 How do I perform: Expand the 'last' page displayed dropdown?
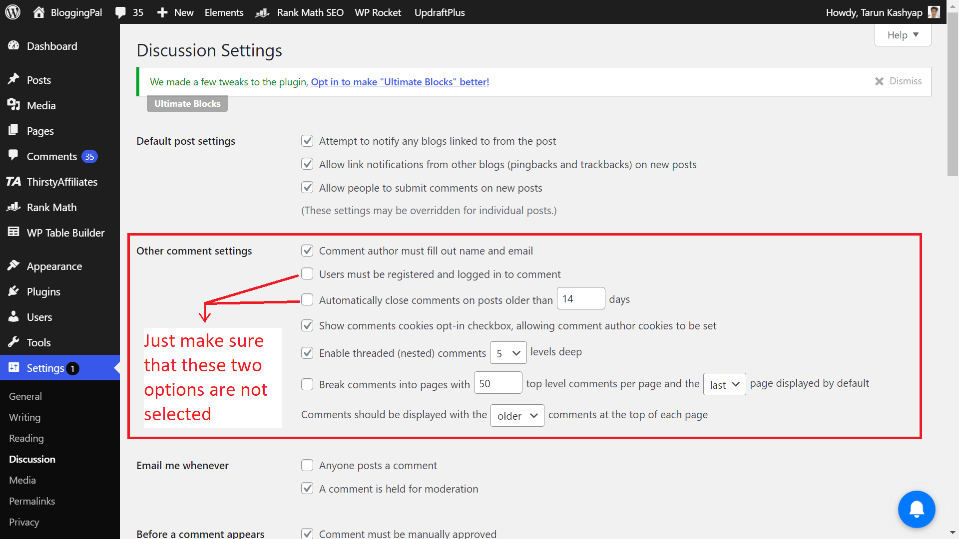click(x=725, y=383)
